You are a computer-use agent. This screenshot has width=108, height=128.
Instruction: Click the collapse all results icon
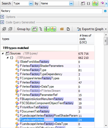(10, 29)
